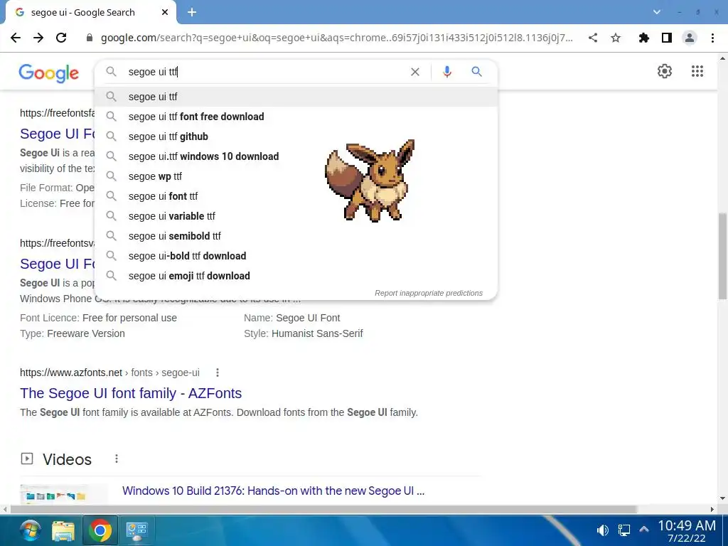The image size is (728, 546).
Task: Open the Extensions puzzle icon
Action: [643, 38]
